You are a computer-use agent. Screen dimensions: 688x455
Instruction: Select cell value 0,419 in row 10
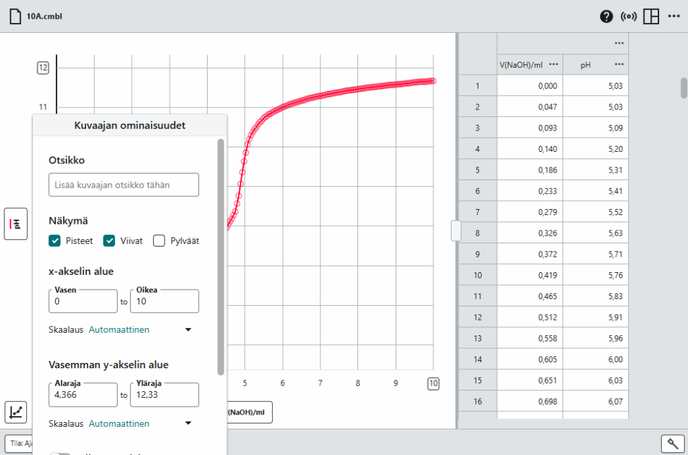point(530,275)
